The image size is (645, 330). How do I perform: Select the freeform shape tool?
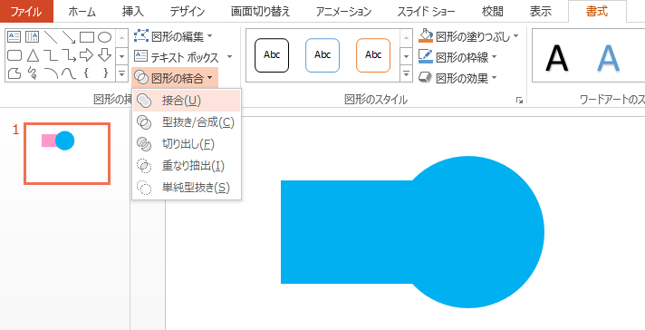point(14,73)
